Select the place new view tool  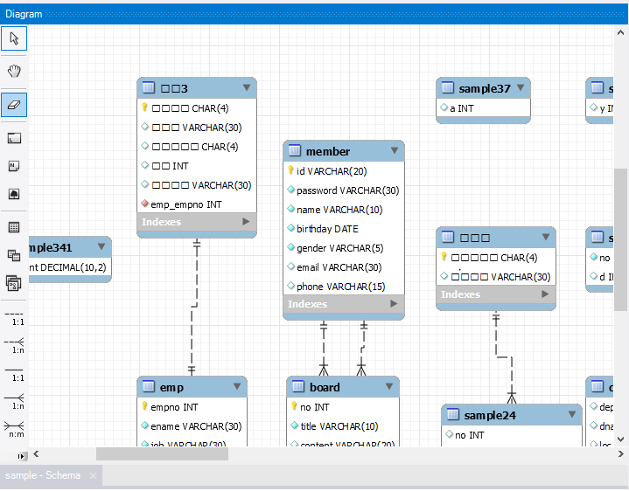pos(14,255)
